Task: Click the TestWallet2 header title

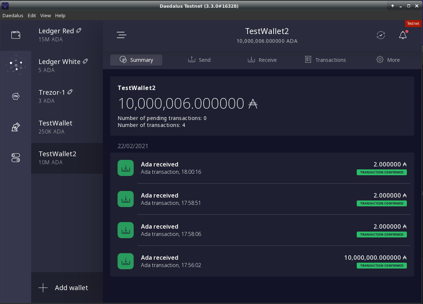Action: (x=267, y=31)
